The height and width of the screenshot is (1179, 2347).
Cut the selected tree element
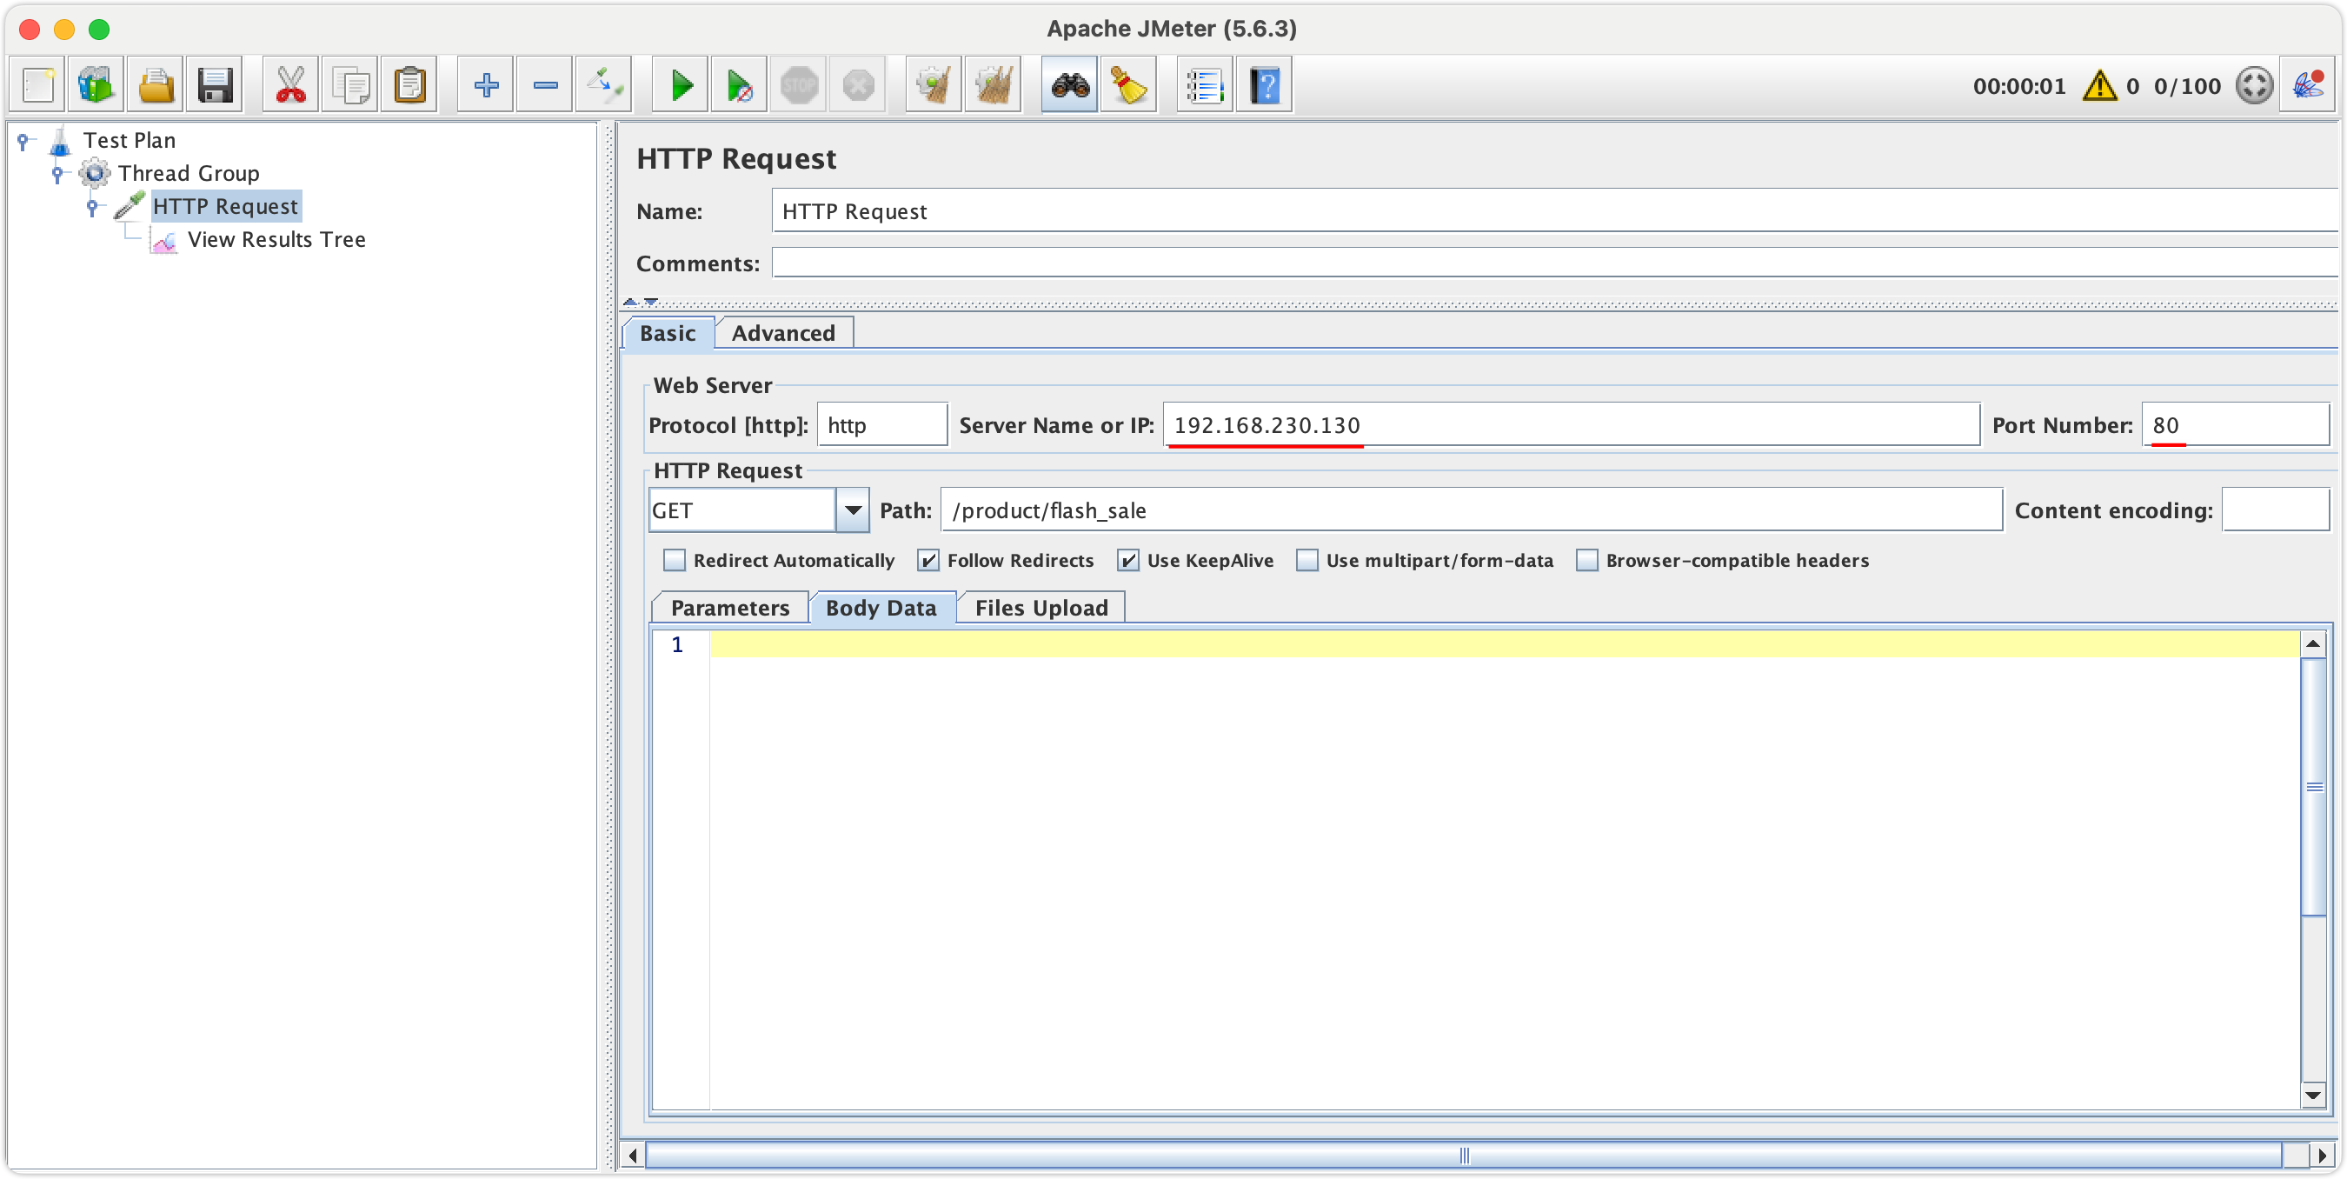(x=289, y=83)
